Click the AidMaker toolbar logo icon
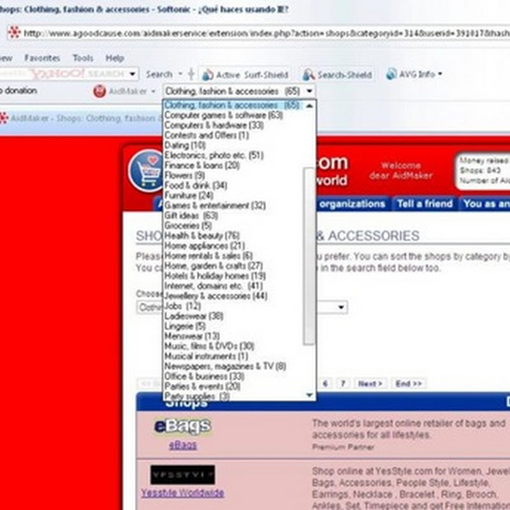The width and height of the screenshot is (510, 510). point(99,91)
